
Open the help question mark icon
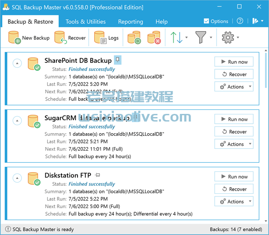coord(240,21)
